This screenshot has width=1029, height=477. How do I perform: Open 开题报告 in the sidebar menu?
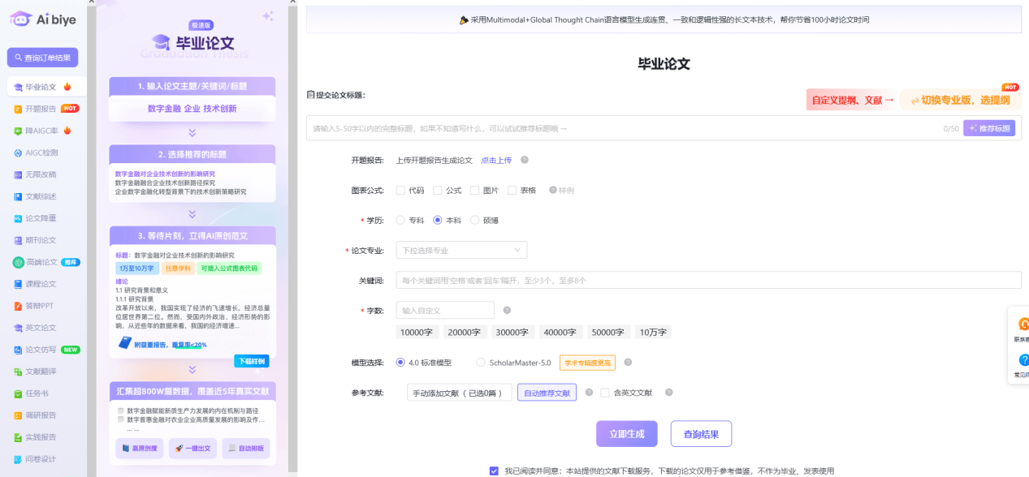[40, 109]
